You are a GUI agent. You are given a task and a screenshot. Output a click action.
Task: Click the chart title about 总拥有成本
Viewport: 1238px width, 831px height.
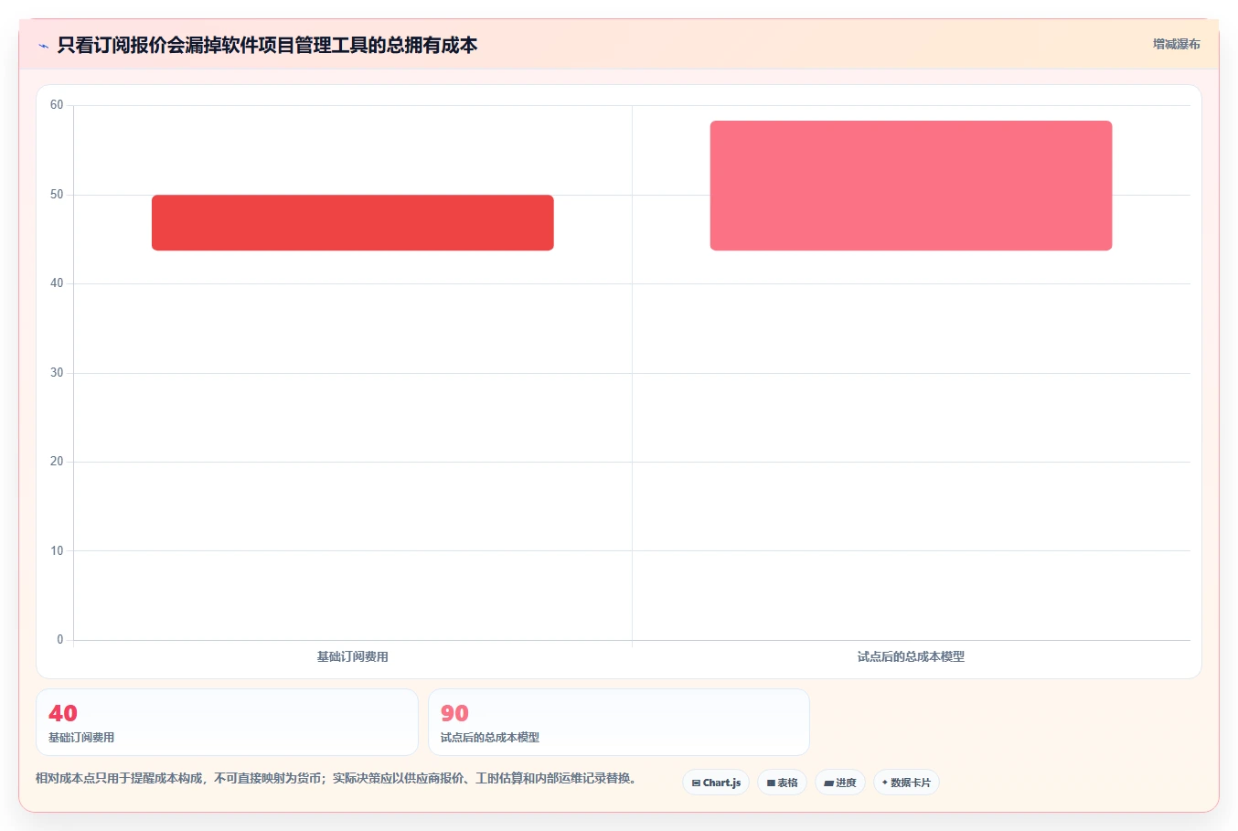[267, 45]
